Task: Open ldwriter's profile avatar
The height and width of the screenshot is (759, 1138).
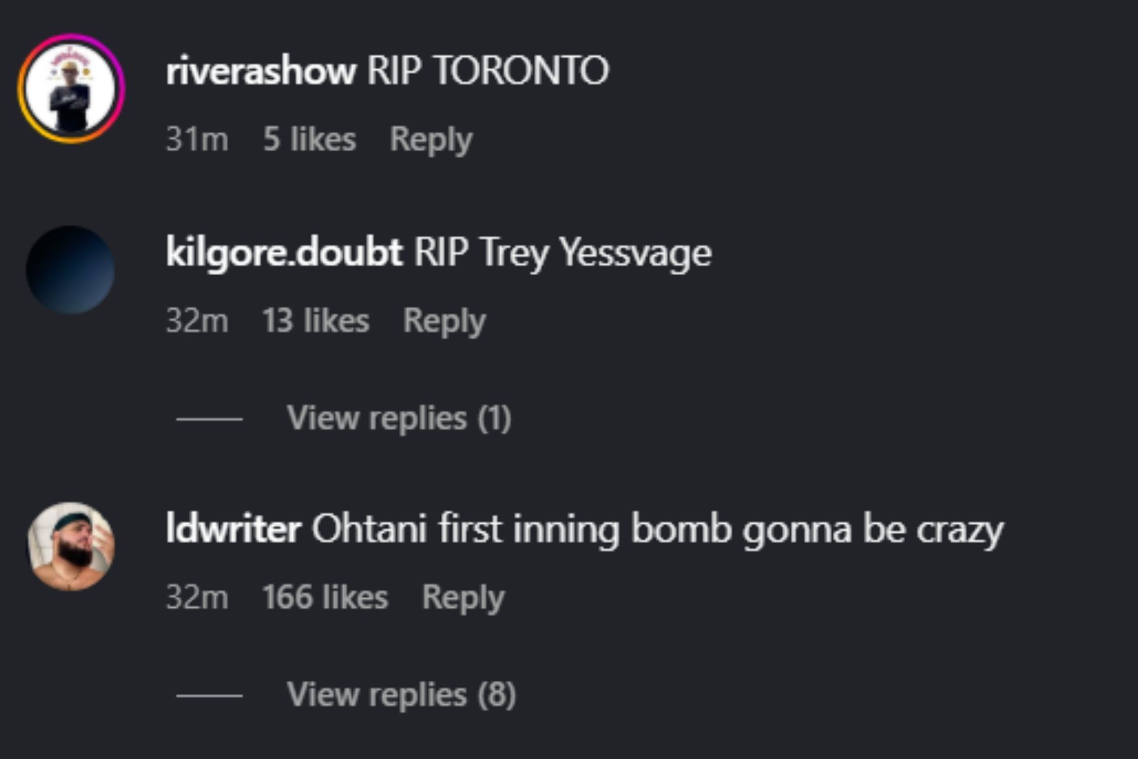Action: click(x=71, y=546)
